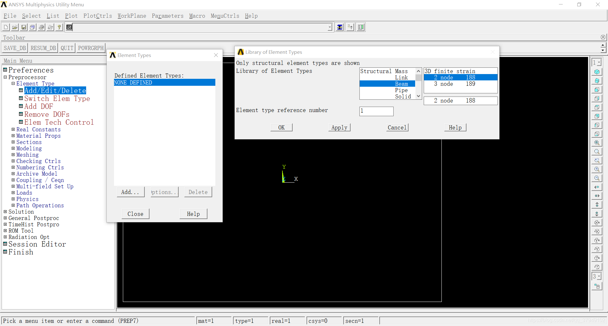Click the Image Capture printer icon
The height and width of the screenshot is (326, 608).
coord(41,28)
